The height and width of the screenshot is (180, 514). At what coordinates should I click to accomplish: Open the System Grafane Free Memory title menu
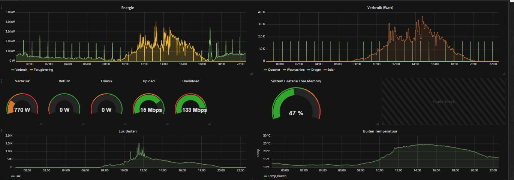pos(296,81)
